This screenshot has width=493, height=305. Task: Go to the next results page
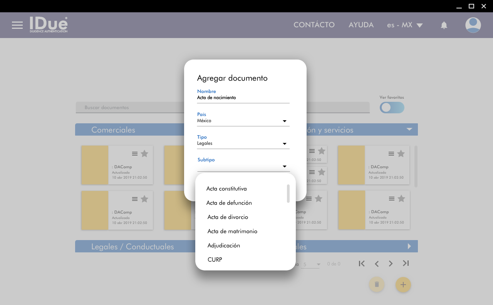pyautogui.click(x=391, y=264)
